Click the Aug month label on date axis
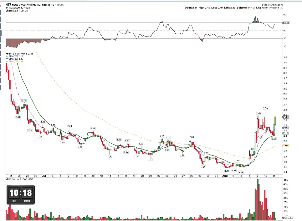 [225, 176]
